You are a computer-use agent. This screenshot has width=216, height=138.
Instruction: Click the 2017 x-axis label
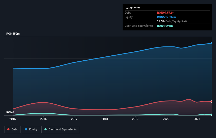tap(74, 119)
